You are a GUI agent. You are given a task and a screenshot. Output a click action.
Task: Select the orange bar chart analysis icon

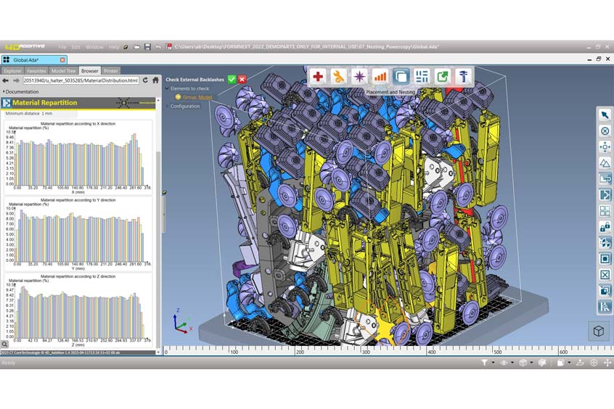[380, 76]
